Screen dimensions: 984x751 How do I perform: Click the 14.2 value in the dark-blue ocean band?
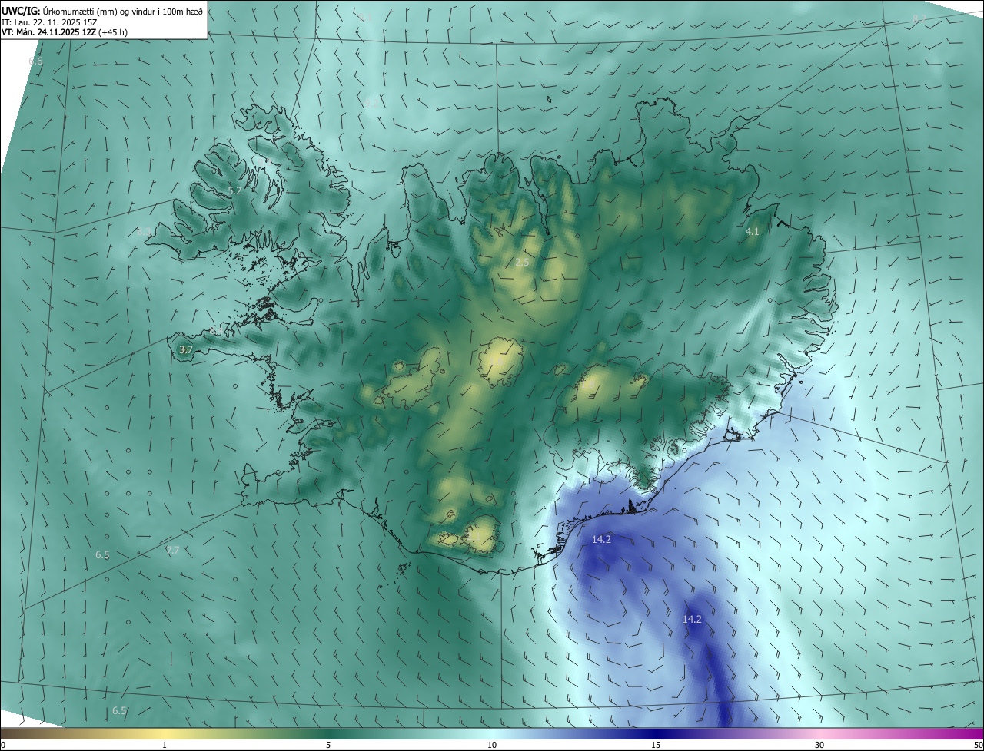[x=693, y=619]
